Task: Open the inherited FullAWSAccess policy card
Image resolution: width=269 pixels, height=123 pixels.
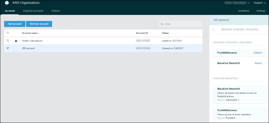Action: pyautogui.click(x=240, y=114)
